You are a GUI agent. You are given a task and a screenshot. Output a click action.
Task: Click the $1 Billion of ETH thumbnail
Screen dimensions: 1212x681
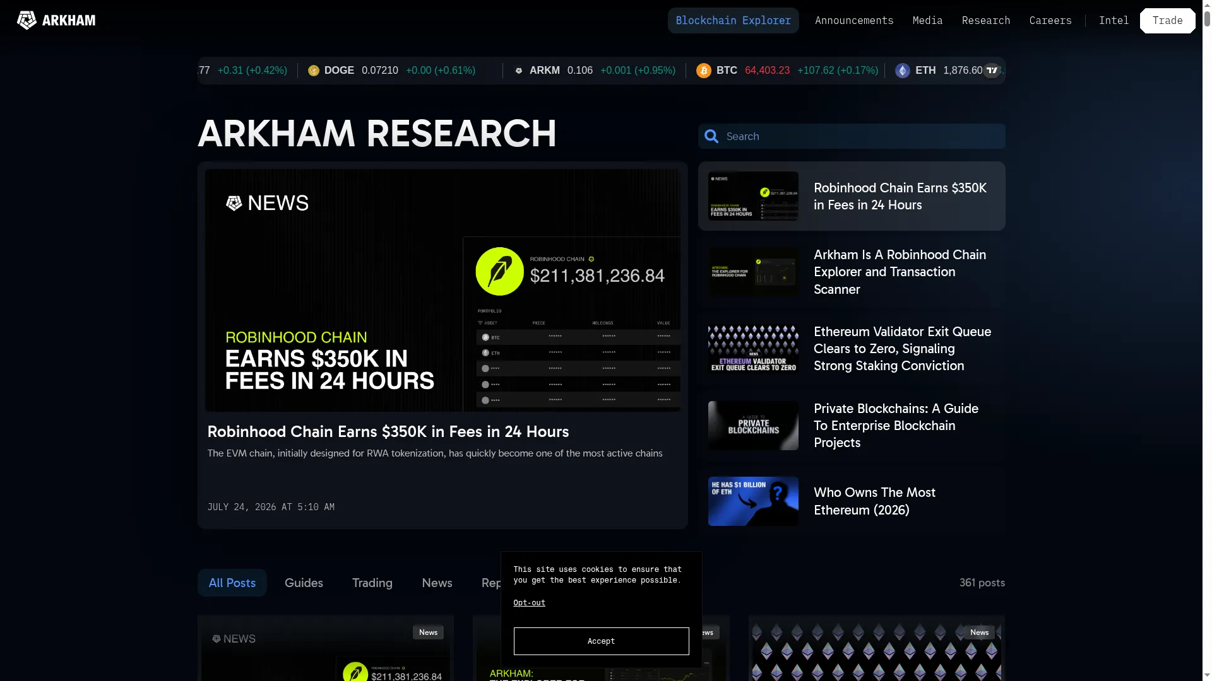click(753, 501)
